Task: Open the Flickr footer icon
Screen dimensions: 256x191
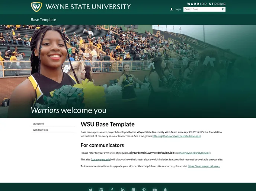Action: click(133, 190)
